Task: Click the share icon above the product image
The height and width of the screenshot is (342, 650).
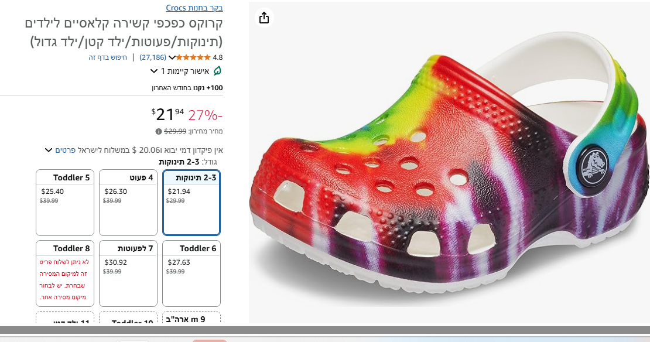Action: (x=264, y=18)
